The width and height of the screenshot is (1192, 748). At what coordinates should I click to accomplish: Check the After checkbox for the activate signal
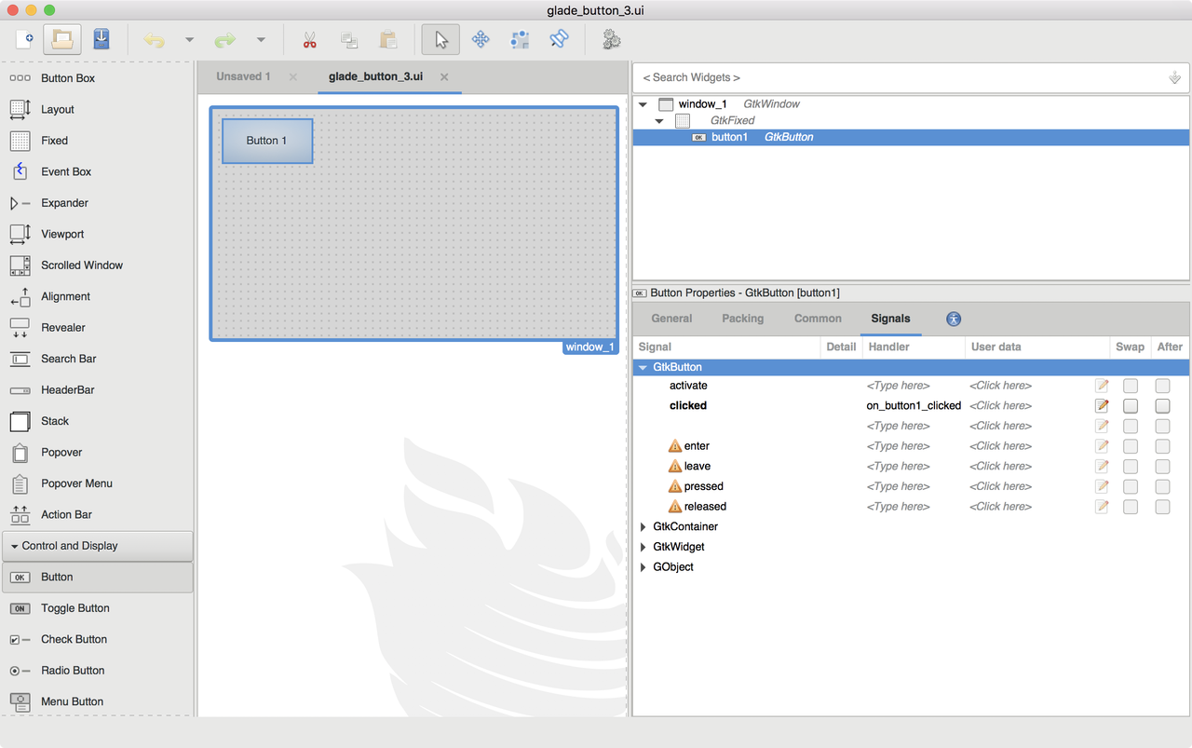tap(1162, 385)
